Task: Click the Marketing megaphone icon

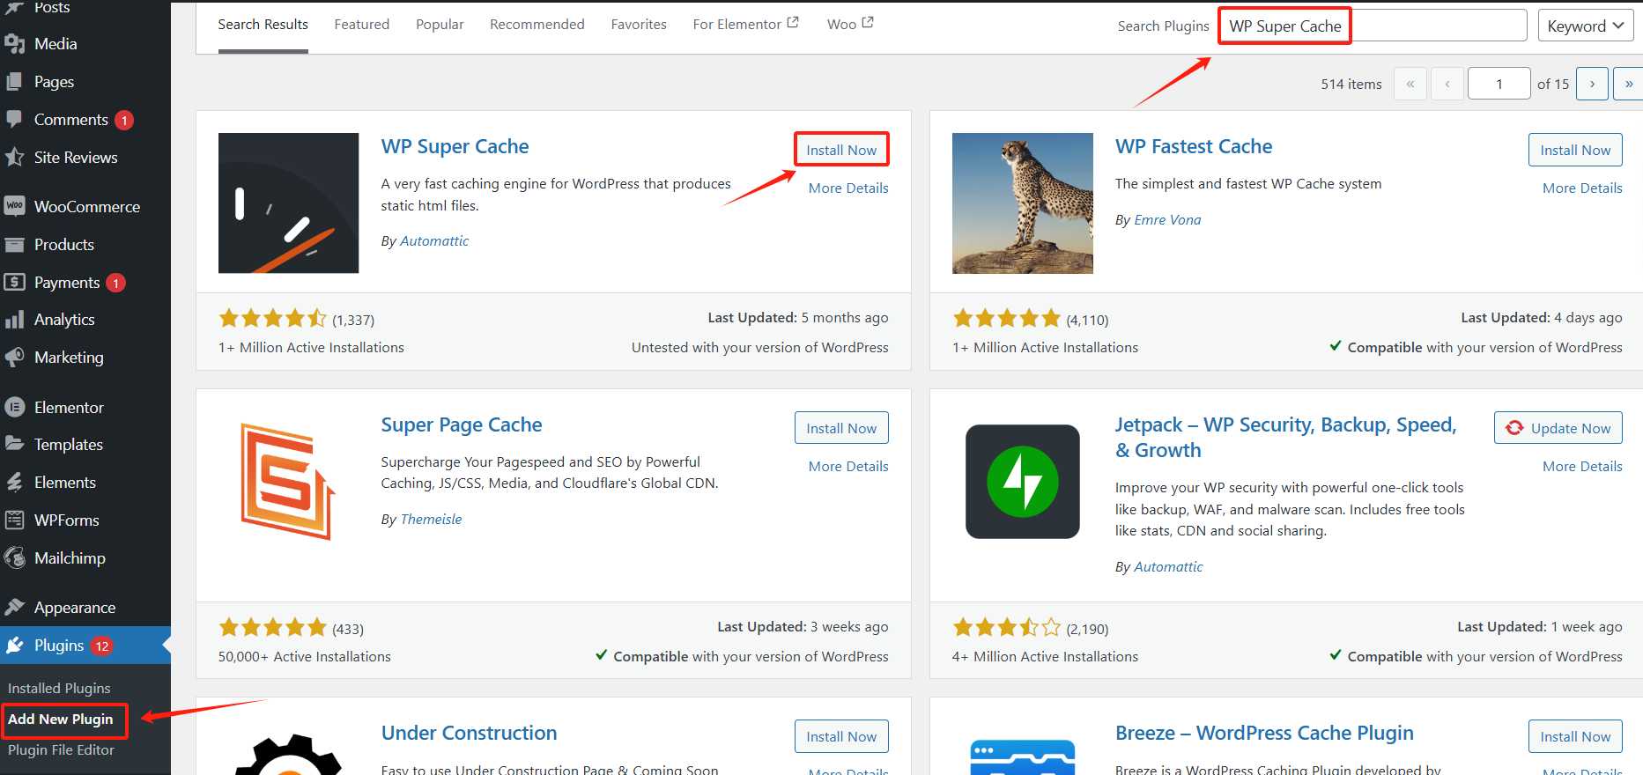Action: [x=14, y=357]
